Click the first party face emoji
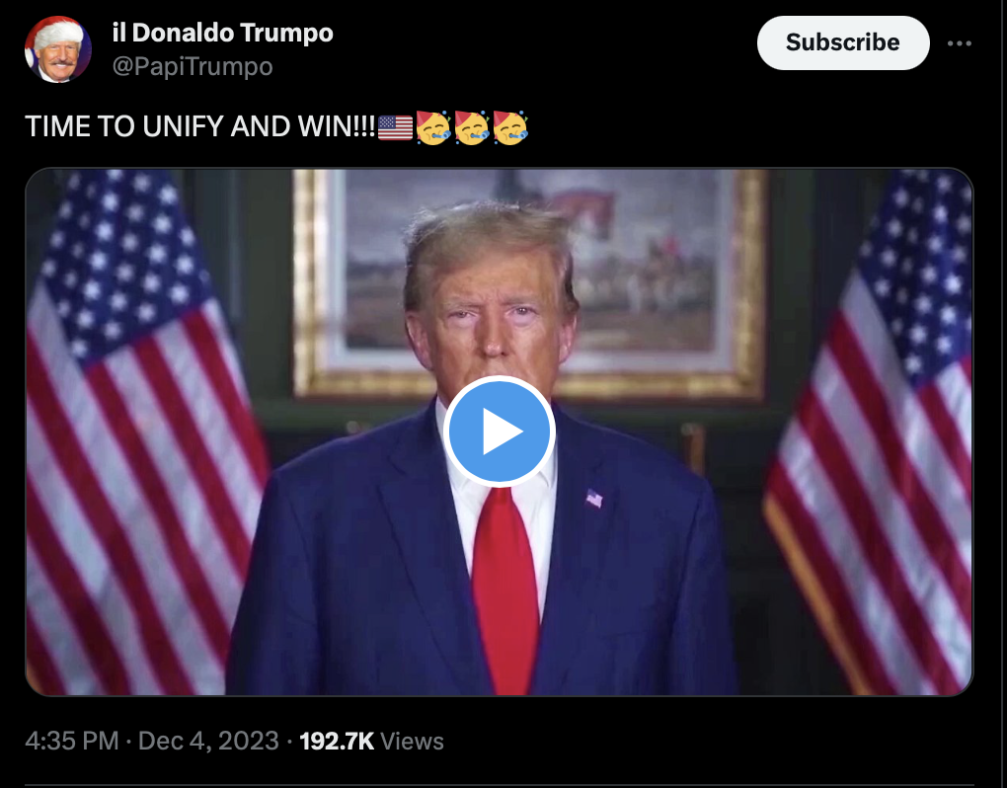This screenshot has width=1007, height=788. 432,127
